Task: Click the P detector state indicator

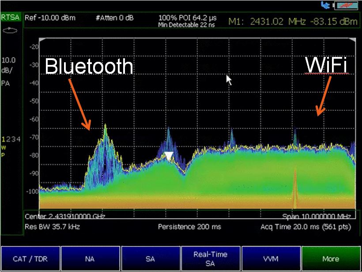Action: coord(4,154)
